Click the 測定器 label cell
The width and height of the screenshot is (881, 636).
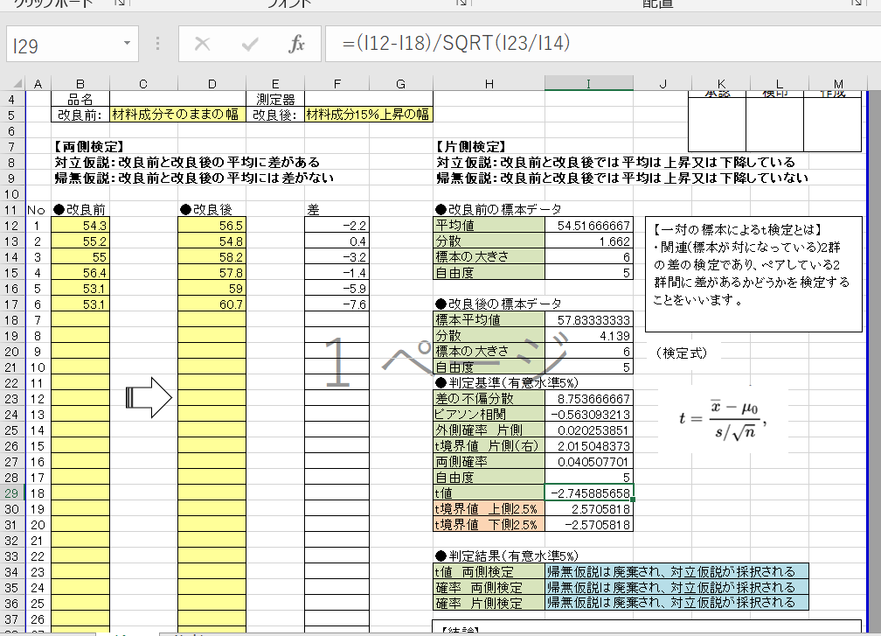(275, 100)
